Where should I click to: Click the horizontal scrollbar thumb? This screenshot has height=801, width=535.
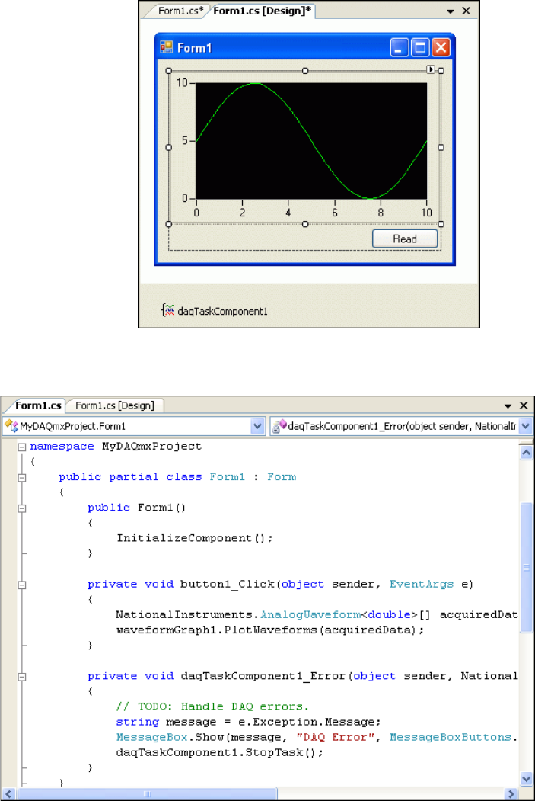(x=148, y=794)
